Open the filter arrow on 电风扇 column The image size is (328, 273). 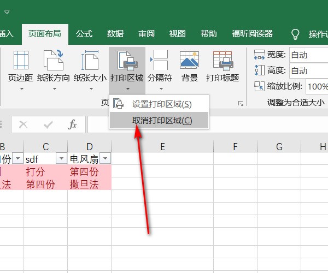105,158
